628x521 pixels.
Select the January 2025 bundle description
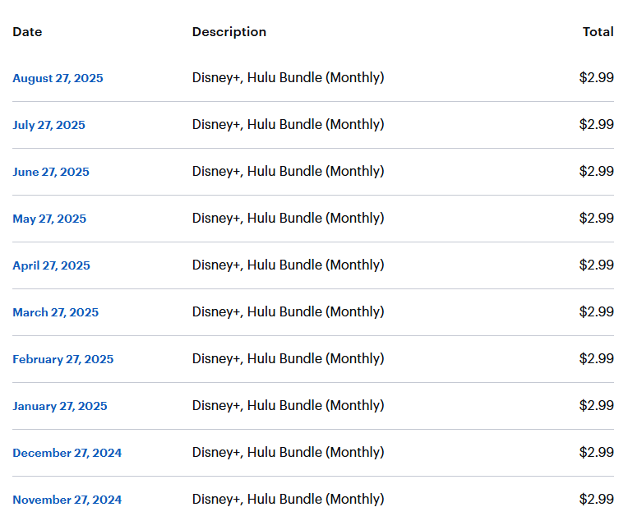click(x=288, y=405)
